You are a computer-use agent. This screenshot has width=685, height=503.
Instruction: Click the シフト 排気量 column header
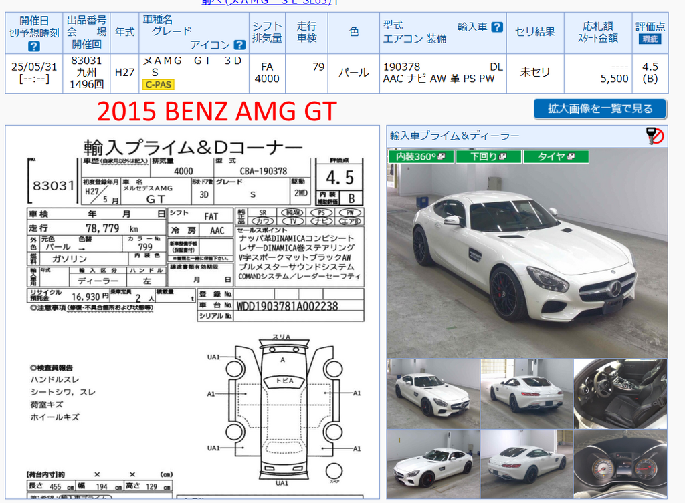[x=267, y=32]
